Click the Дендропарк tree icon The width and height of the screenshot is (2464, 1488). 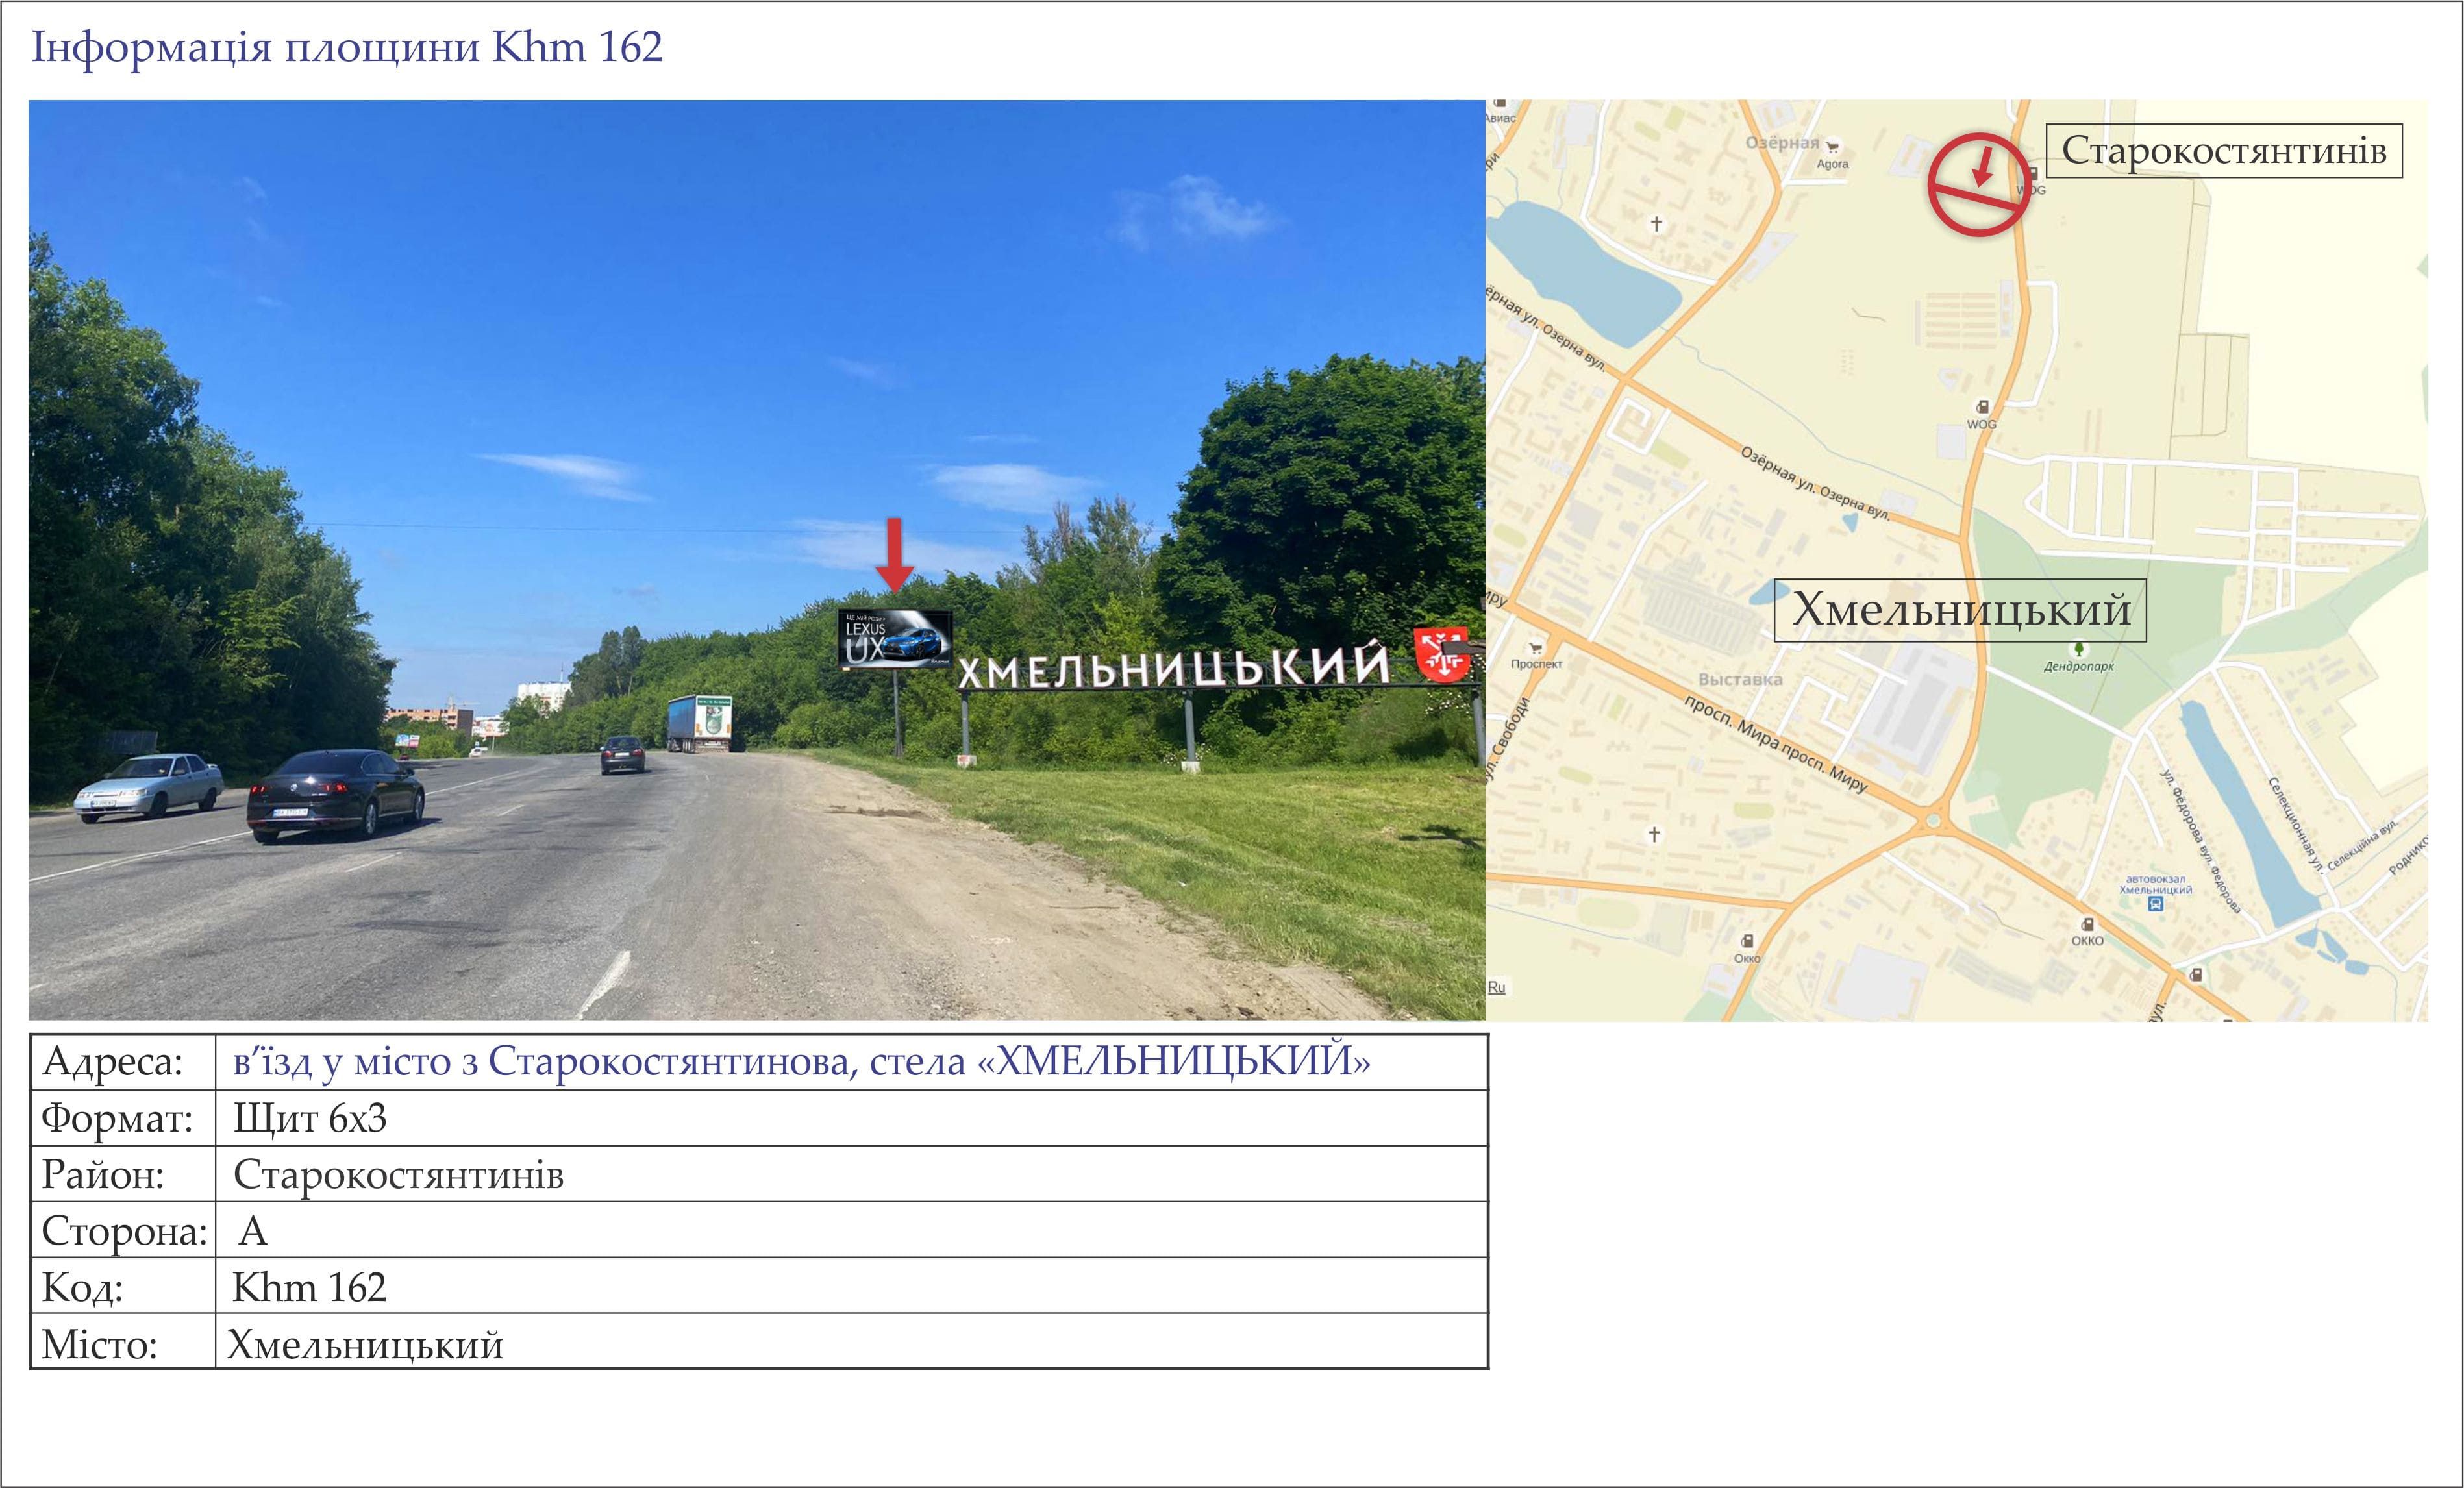click(x=2078, y=649)
